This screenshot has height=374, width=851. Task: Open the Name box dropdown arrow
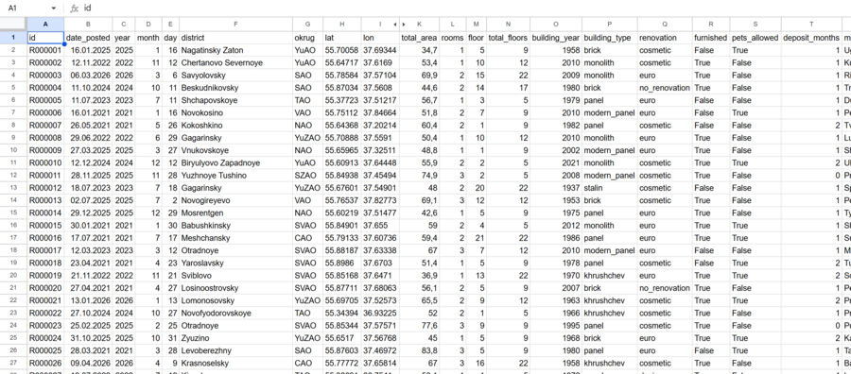[x=53, y=8]
